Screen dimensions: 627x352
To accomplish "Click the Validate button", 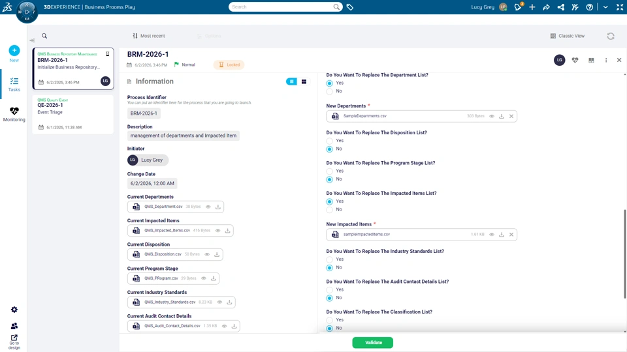I will (373, 342).
